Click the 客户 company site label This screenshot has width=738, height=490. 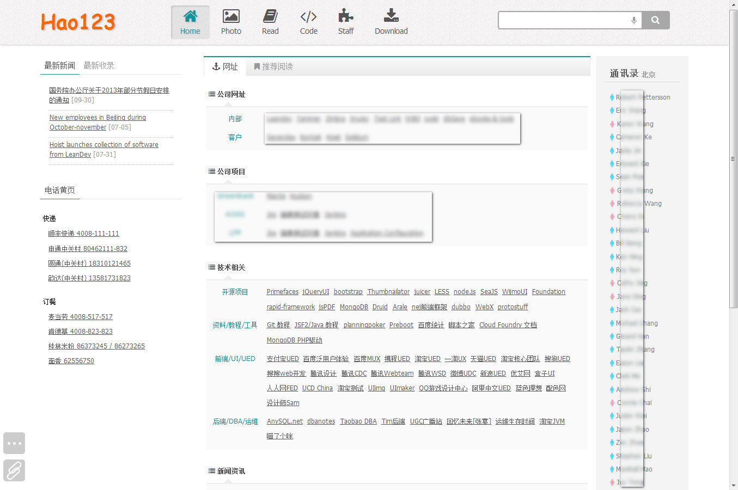point(235,137)
